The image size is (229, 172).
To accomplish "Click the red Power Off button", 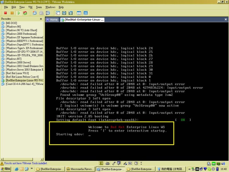I will [x=5, y=13].
